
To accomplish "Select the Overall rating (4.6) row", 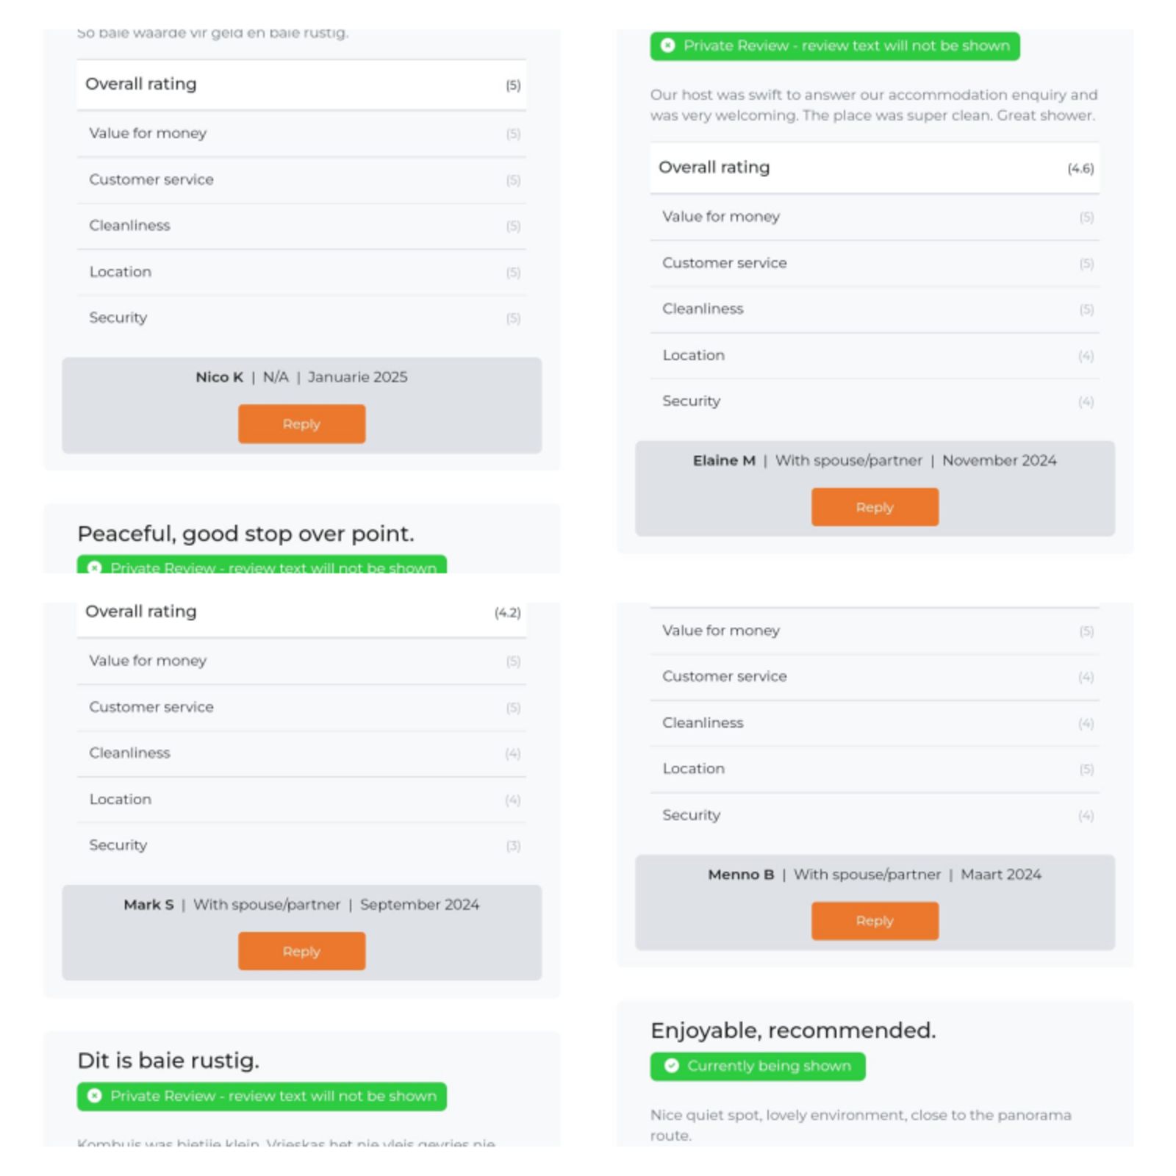I will tap(875, 168).
